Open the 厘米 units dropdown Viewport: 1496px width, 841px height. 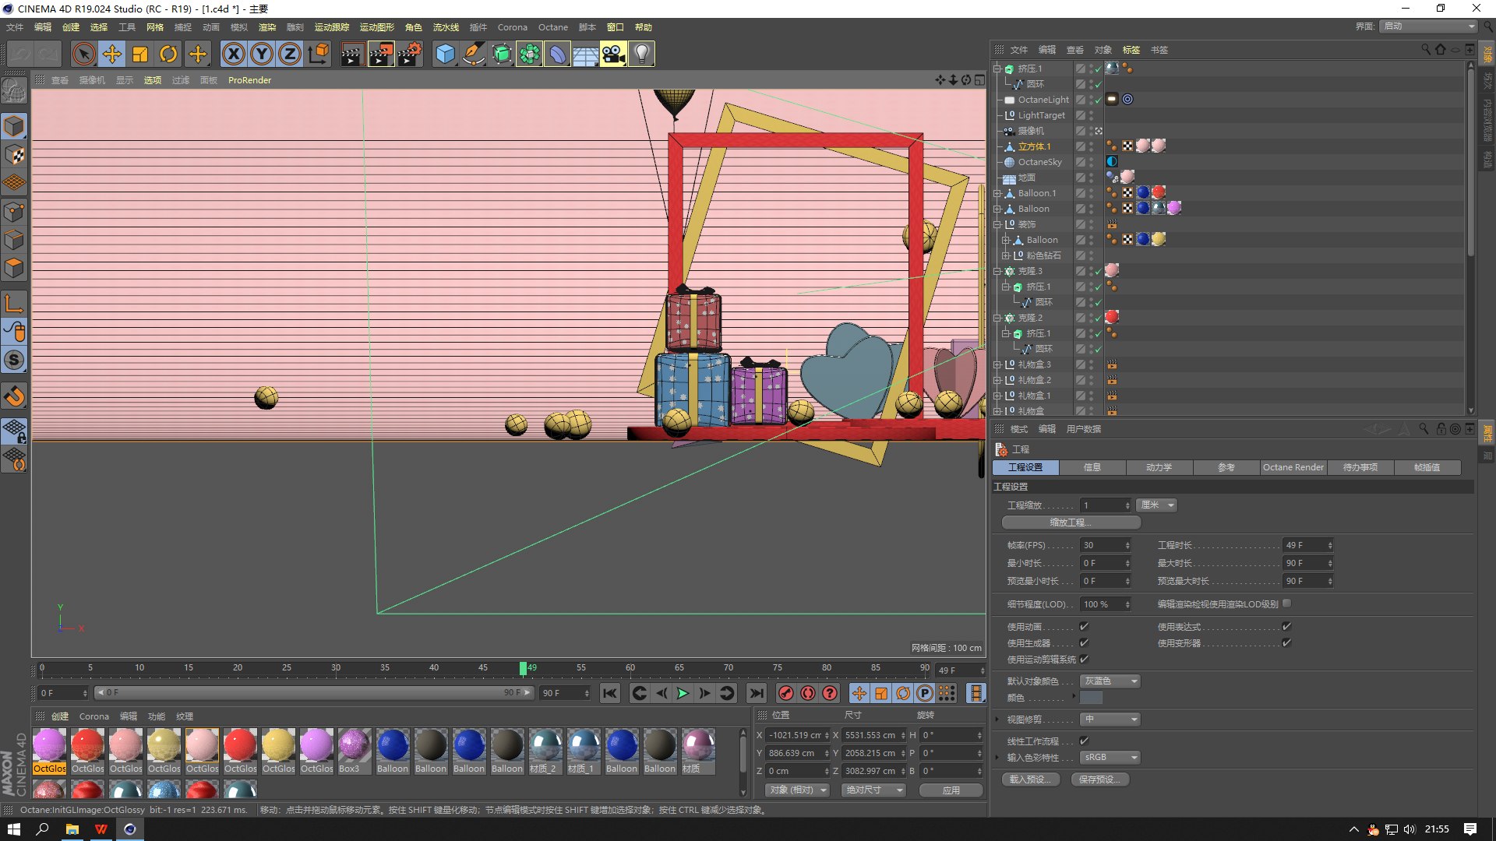point(1156,505)
